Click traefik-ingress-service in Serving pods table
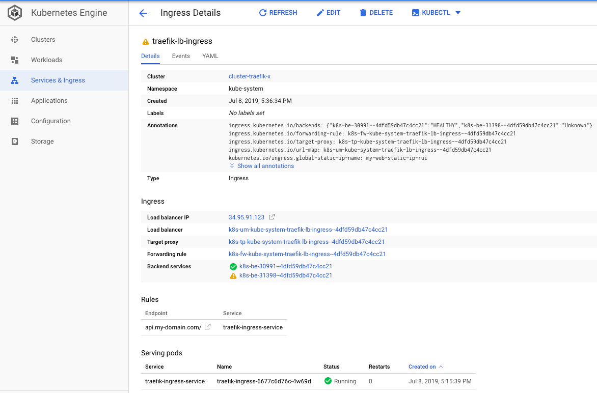Image resolution: width=597 pixels, height=393 pixels. tap(175, 381)
